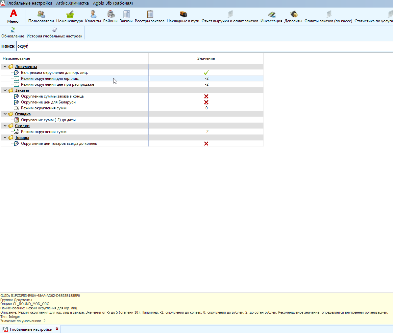Open Оплаты заказов (по кассе) report
393x333 pixels.
point(328,16)
